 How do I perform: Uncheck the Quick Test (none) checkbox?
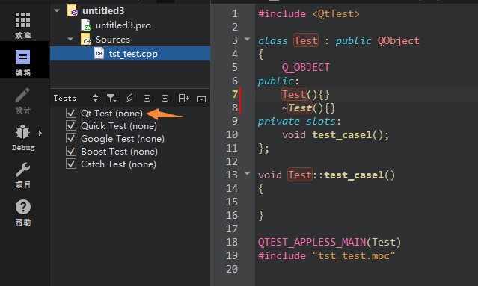click(x=71, y=126)
